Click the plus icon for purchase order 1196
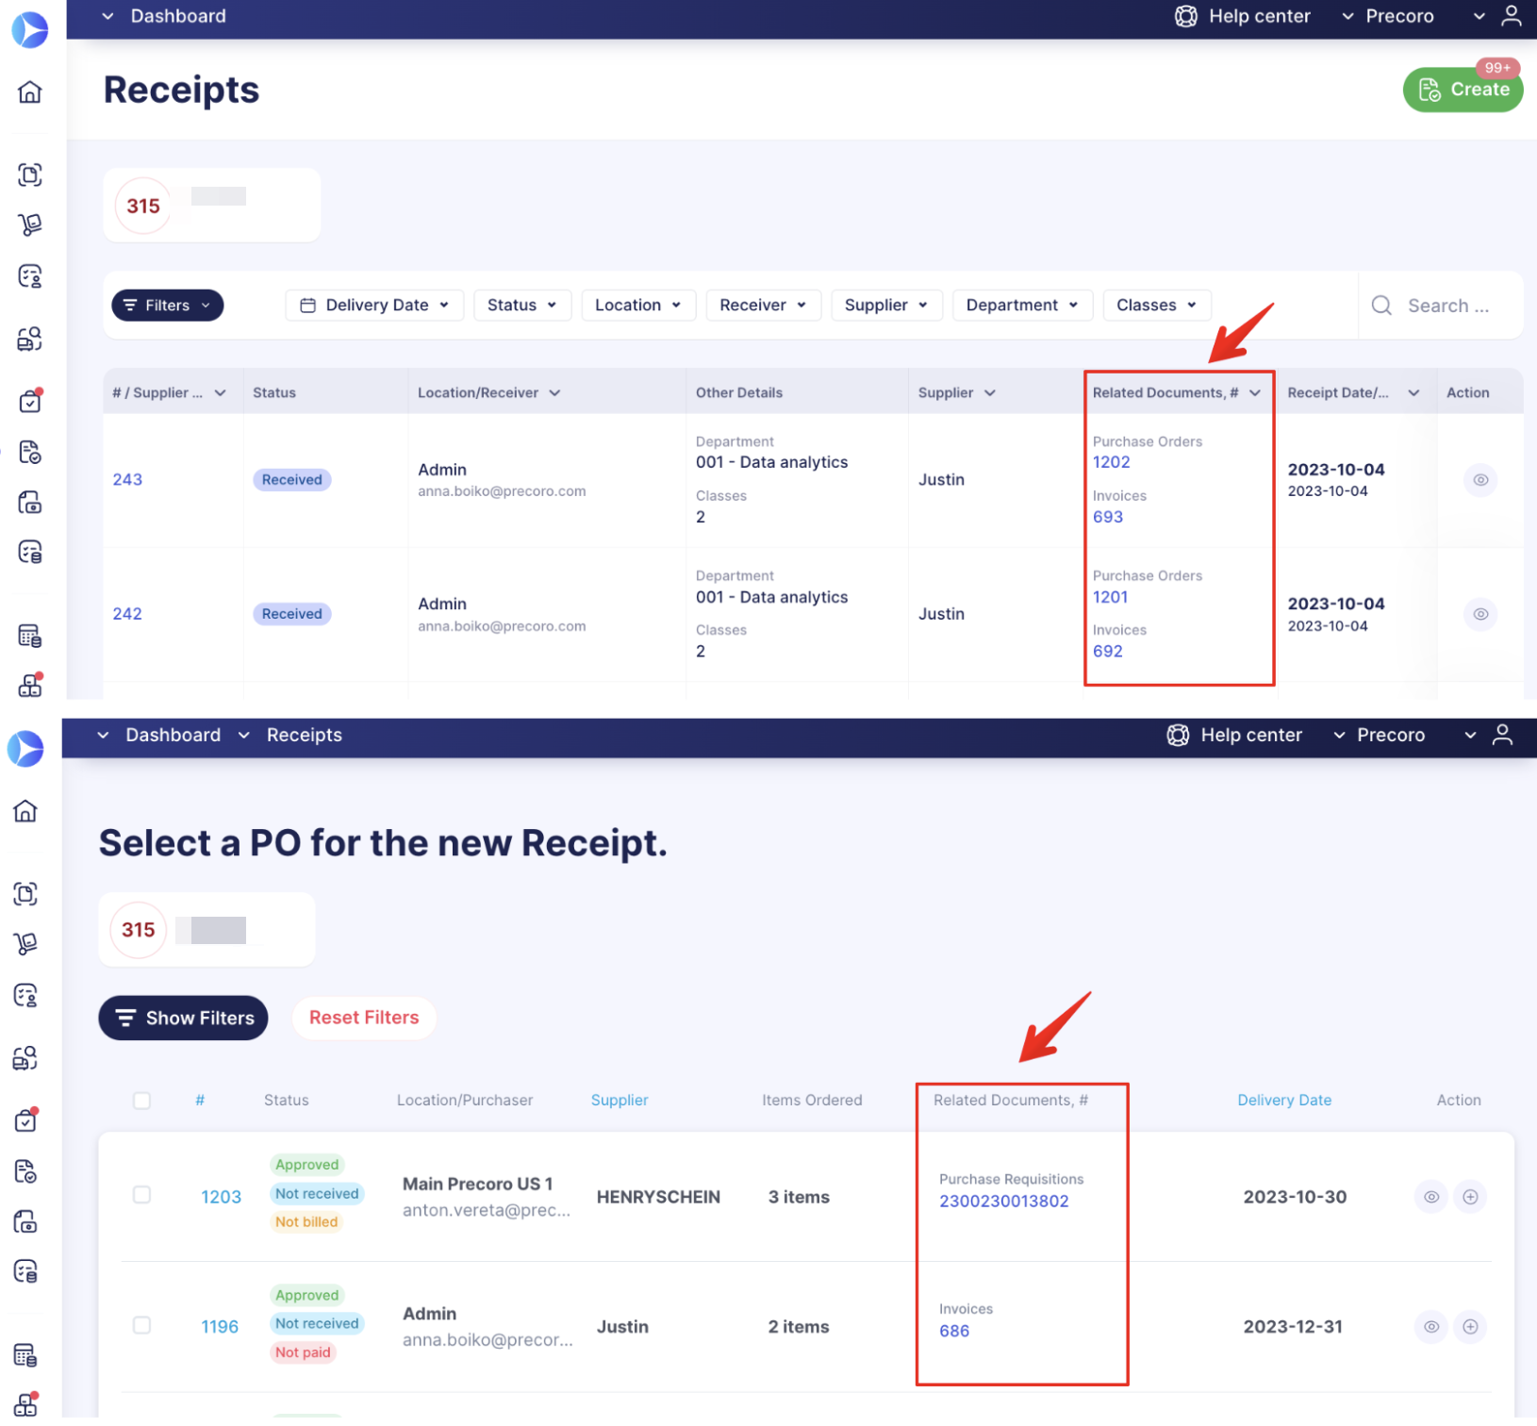Image resolution: width=1537 pixels, height=1426 pixels. pyautogui.click(x=1470, y=1327)
